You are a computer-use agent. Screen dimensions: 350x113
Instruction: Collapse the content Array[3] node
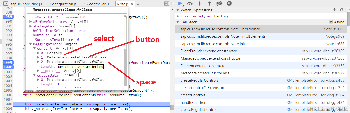35,48
